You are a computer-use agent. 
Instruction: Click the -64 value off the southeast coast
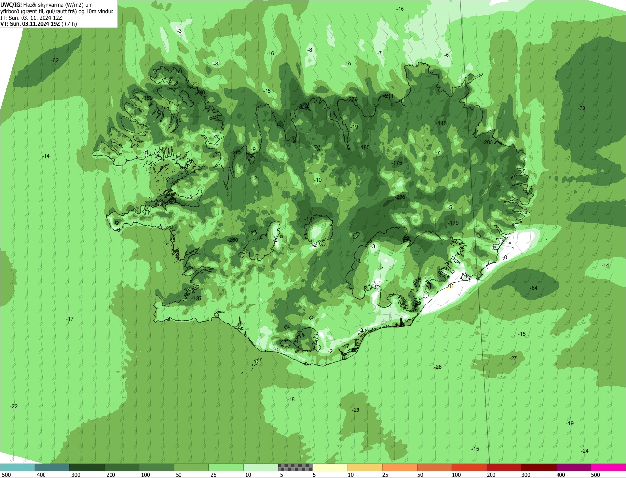533,288
